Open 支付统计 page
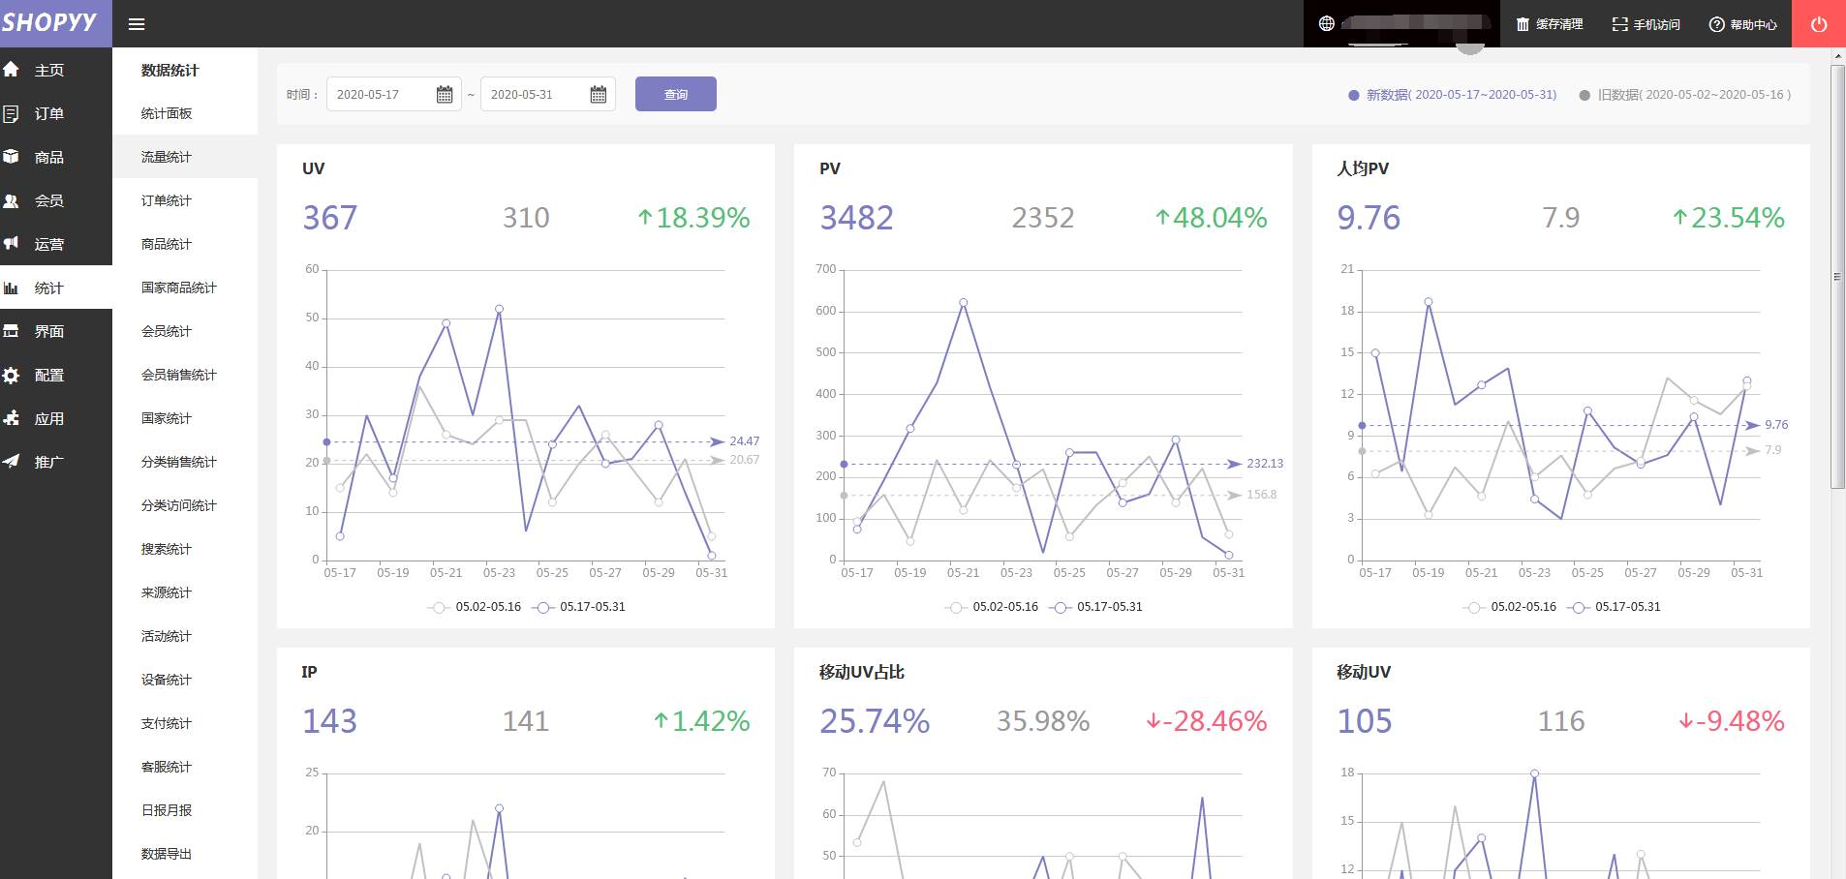 (x=167, y=723)
